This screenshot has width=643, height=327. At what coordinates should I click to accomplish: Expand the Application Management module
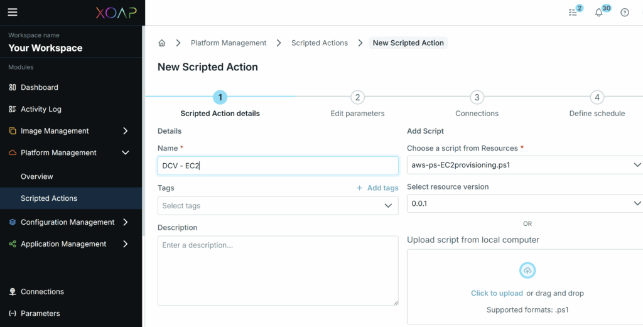pyautogui.click(x=125, y=244)
